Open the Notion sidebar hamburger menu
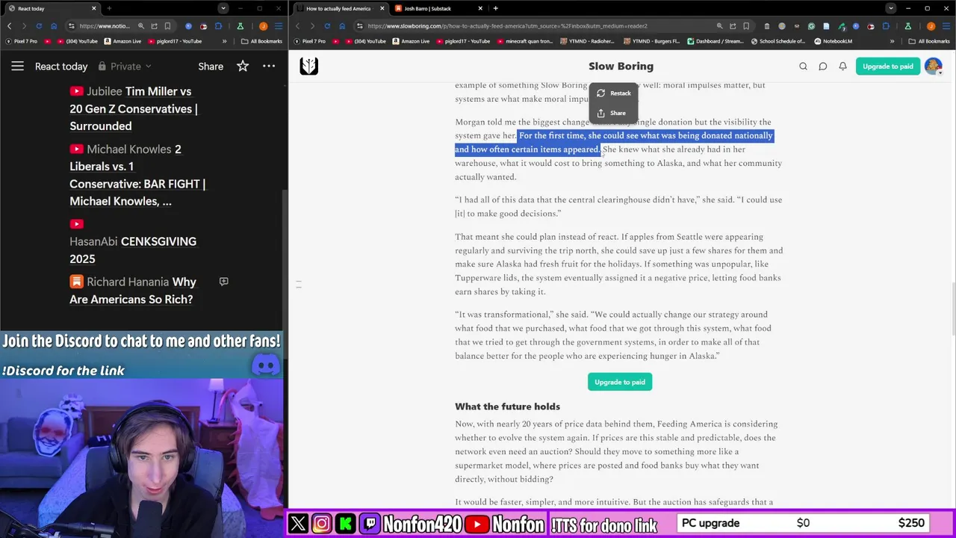 coord(17,67)
